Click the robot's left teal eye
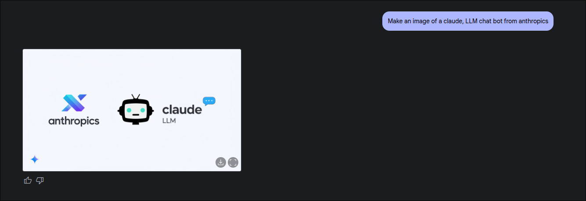Image resolution: width=586 pixels, height=201 pixels. 129,110
